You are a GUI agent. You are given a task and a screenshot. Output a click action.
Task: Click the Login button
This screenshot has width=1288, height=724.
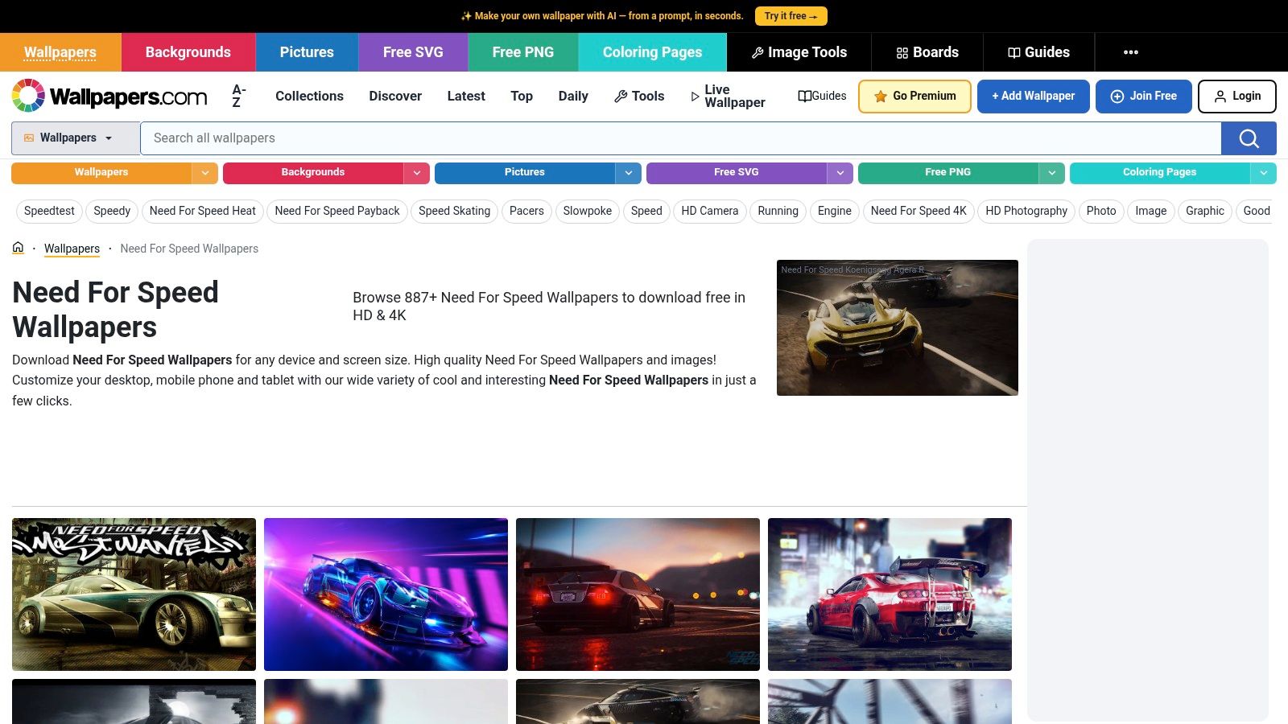point(1237,96)
